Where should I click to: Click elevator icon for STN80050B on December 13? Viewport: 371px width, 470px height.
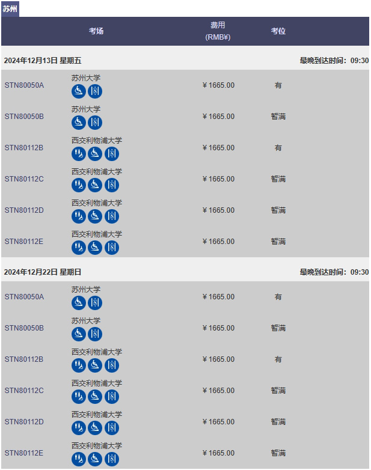click(x=95, y=122)
